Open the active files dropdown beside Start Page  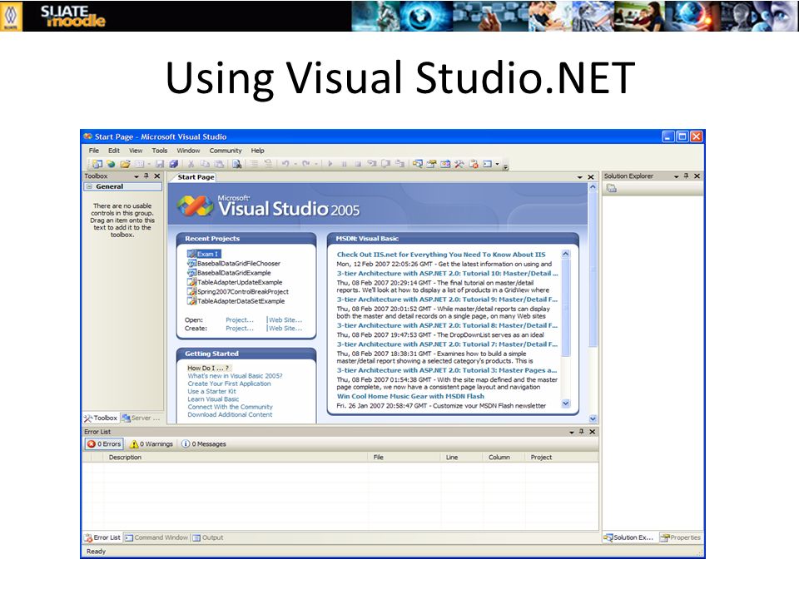pos(579,177)
